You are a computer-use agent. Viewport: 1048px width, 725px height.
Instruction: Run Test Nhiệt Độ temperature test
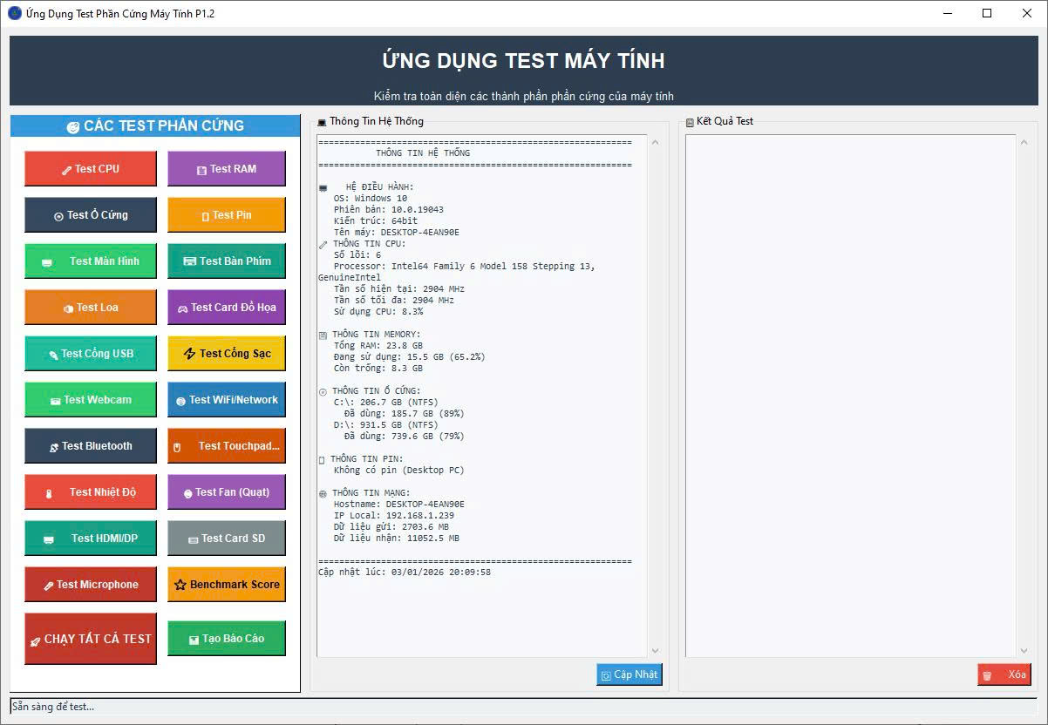pos(91,492)
